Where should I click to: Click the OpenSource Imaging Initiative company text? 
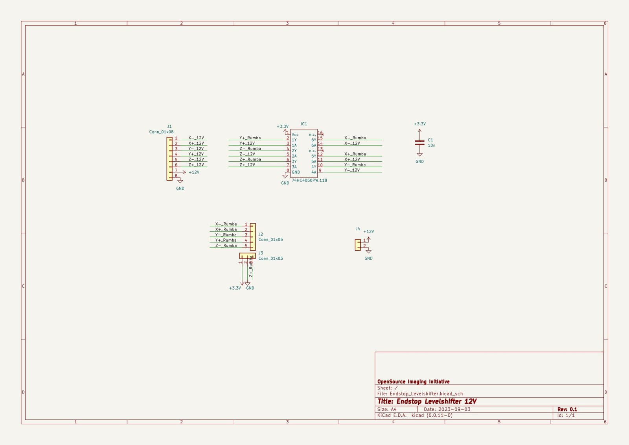coord(413,381)
